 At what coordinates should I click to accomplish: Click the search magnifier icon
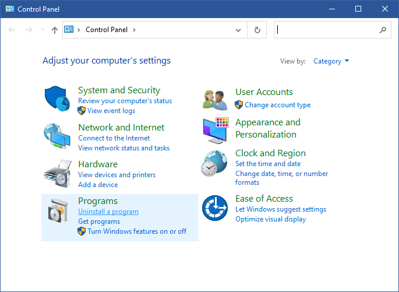(x=383, y=30)
